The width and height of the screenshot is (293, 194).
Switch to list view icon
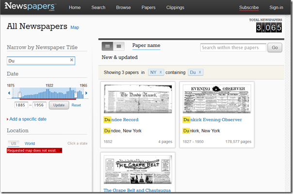coord(119,46)
